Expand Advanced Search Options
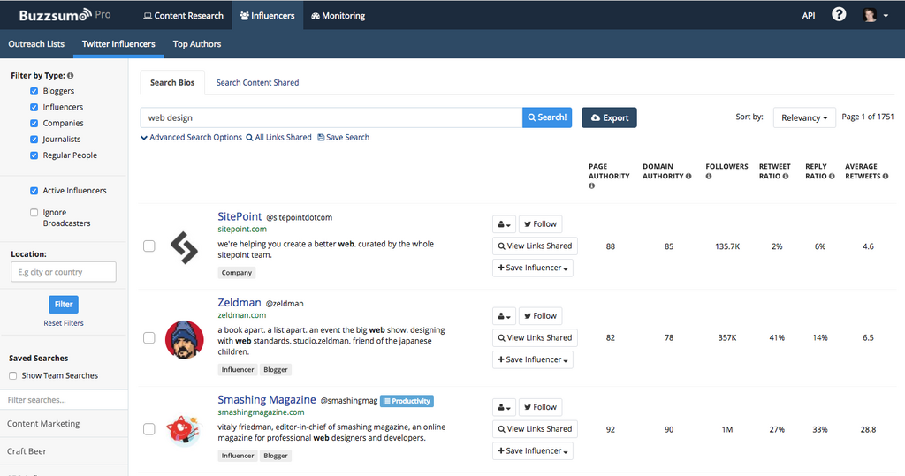 click(191, 138)
